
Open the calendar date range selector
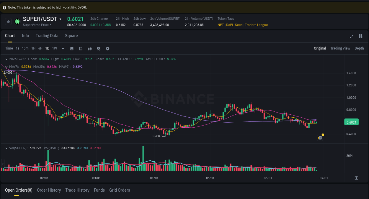72,48
